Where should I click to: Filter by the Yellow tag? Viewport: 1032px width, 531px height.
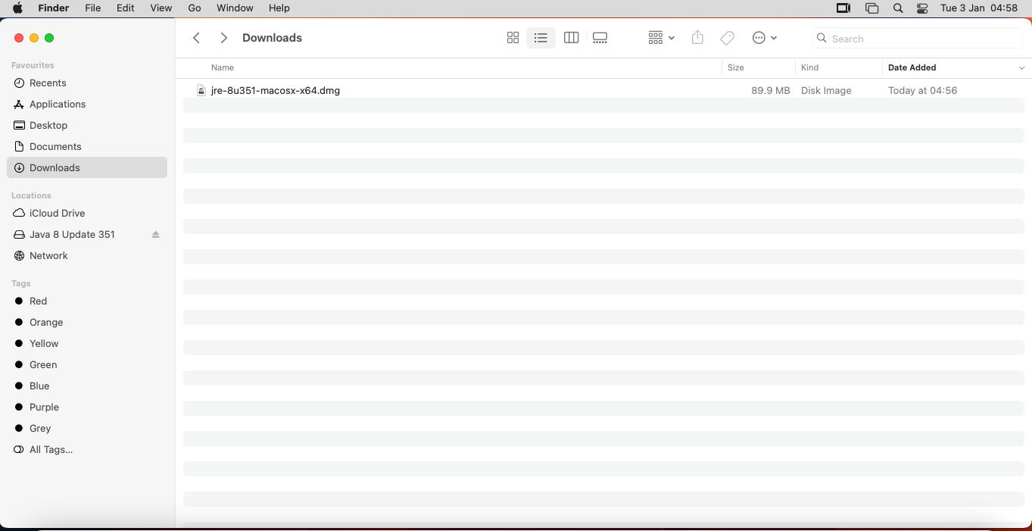pyautogui.click(x=87, y=343)
